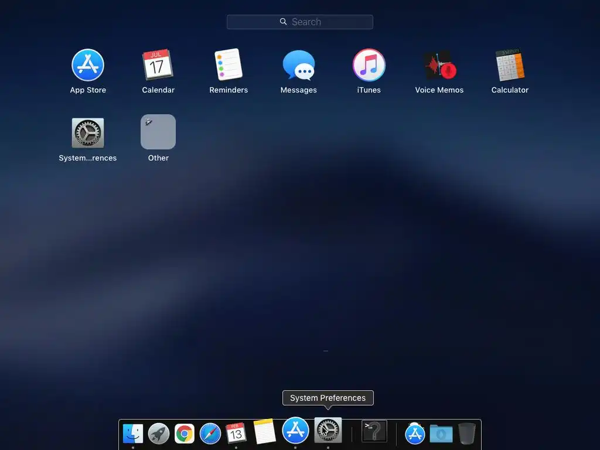This screenshot has width=600, height=450.
Task: Click System Preferences gear in the Dock
Action: click(328, 430)
